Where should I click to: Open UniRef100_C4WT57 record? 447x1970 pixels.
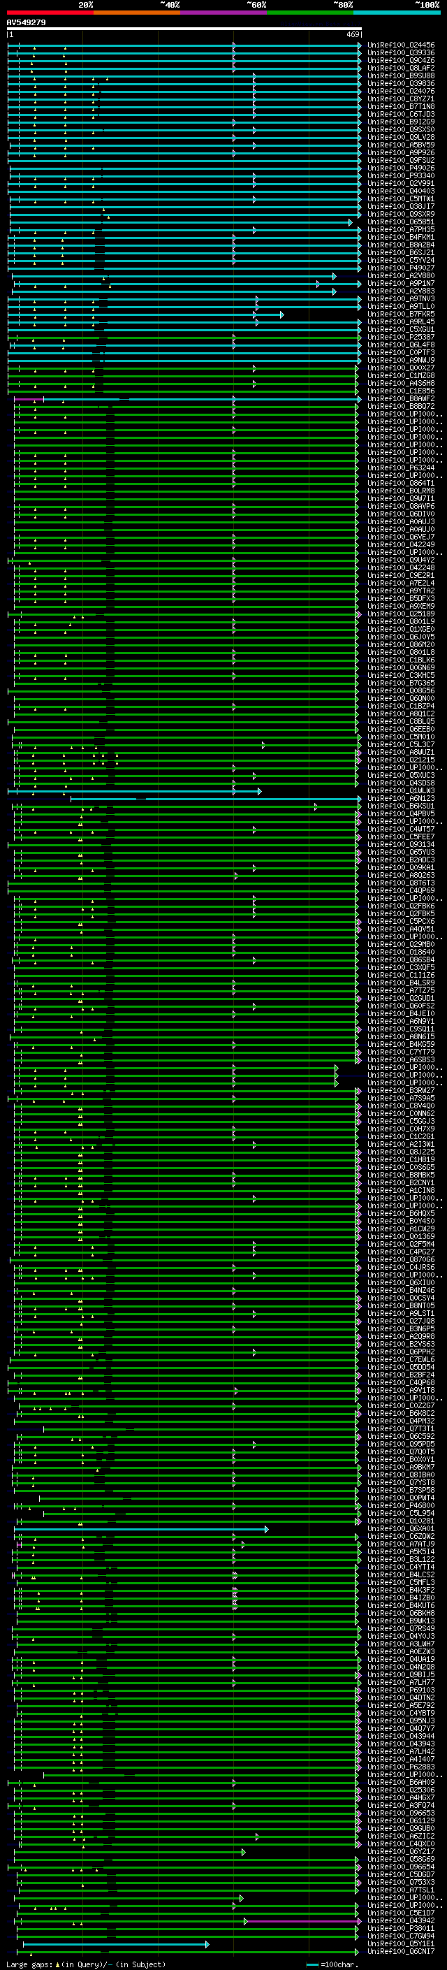point(401,829)
